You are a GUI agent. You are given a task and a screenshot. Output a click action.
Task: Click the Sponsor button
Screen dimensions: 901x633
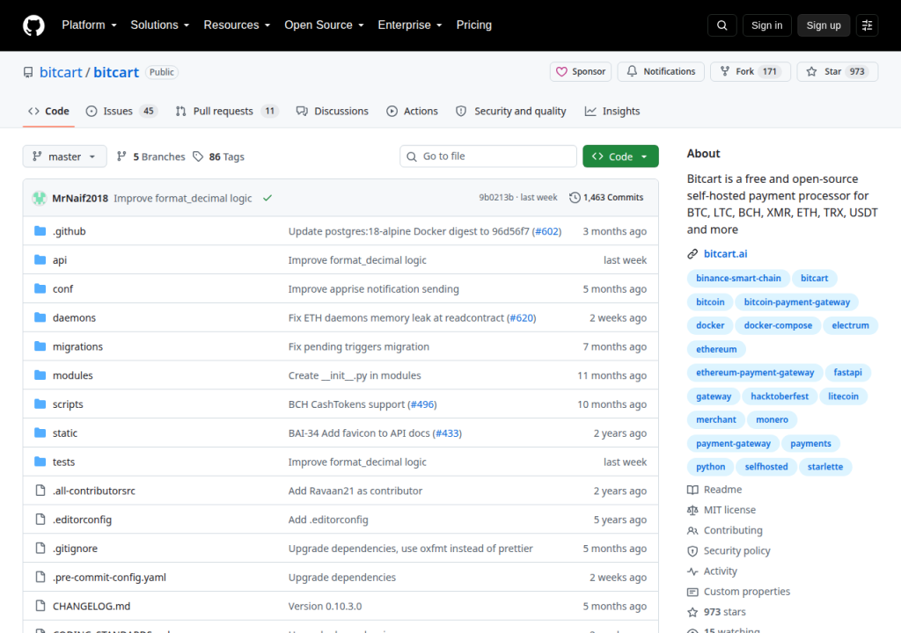click(581, 71)
